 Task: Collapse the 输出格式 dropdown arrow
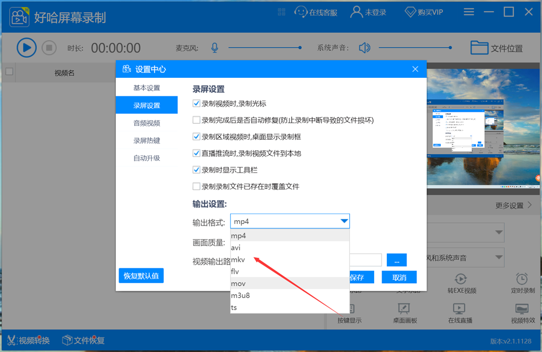(344, 221)
